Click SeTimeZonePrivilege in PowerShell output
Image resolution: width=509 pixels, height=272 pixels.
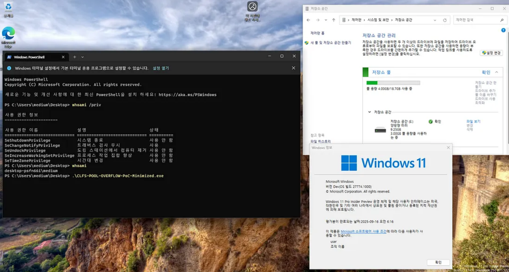click(27, 161)
